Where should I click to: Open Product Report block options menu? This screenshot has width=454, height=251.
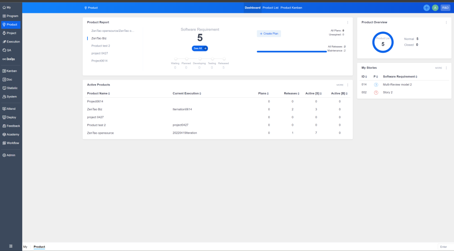348,23
